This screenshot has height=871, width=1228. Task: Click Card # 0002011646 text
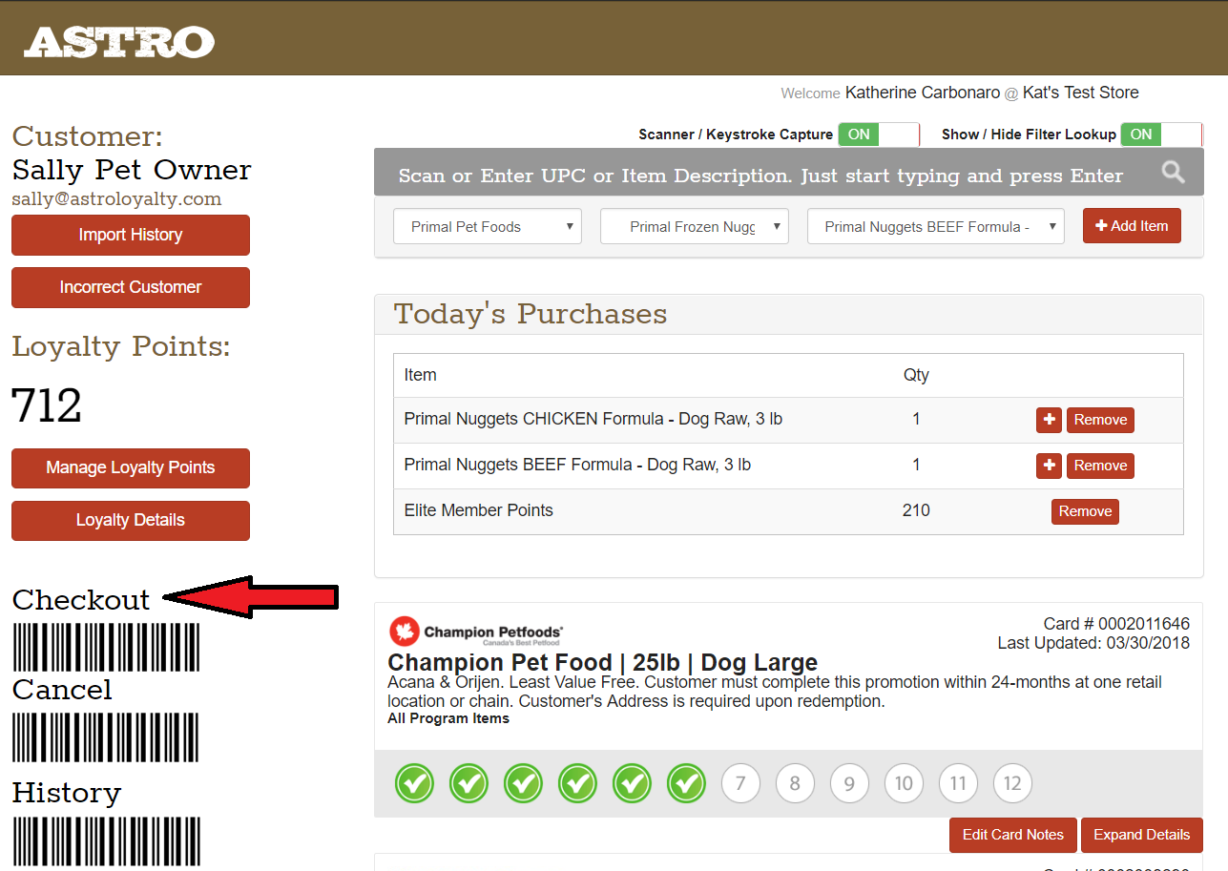(1117, 624)
